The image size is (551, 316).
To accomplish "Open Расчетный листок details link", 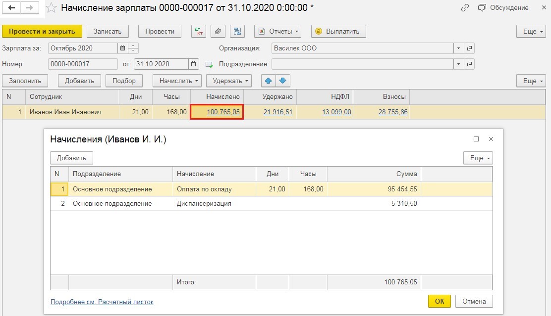I will pos(102,302).
